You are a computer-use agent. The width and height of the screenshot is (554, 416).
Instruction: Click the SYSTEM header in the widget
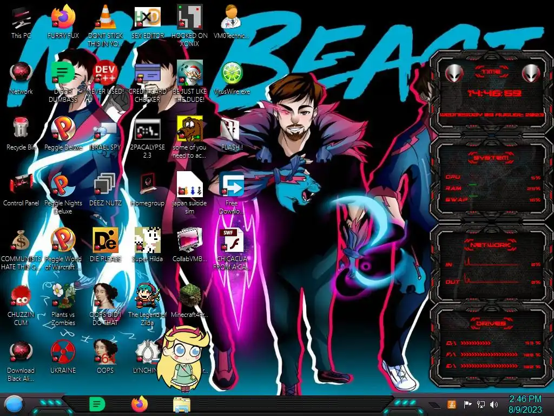click(x=491, y=157)
